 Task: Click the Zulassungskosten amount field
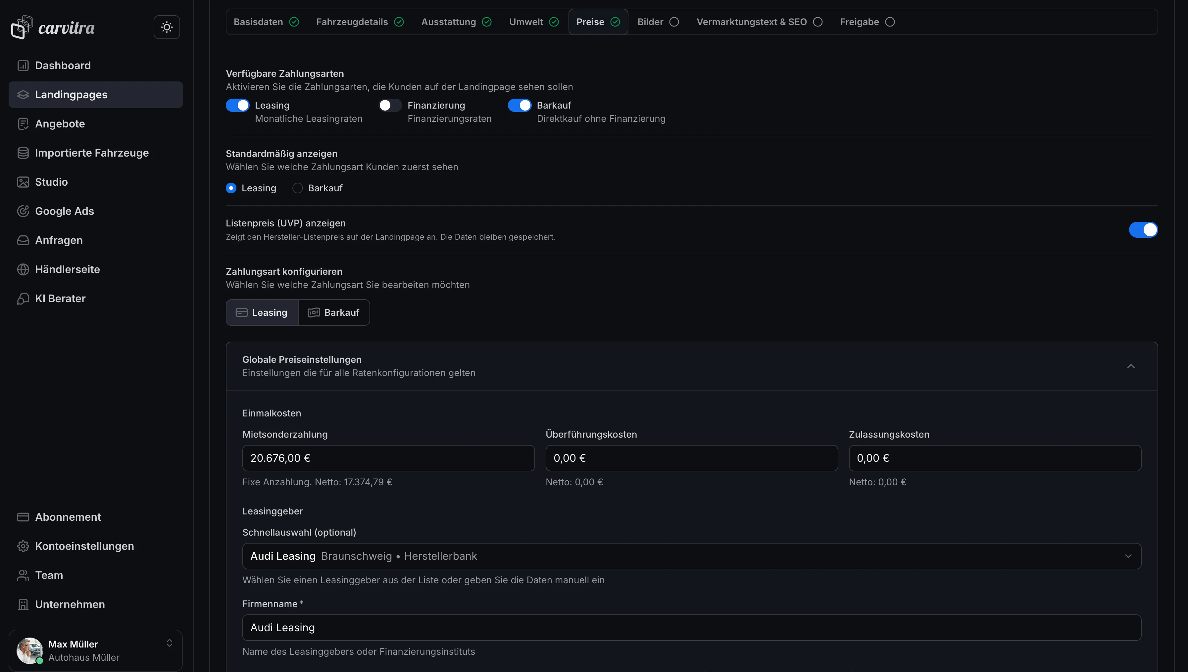click(995, 458)
